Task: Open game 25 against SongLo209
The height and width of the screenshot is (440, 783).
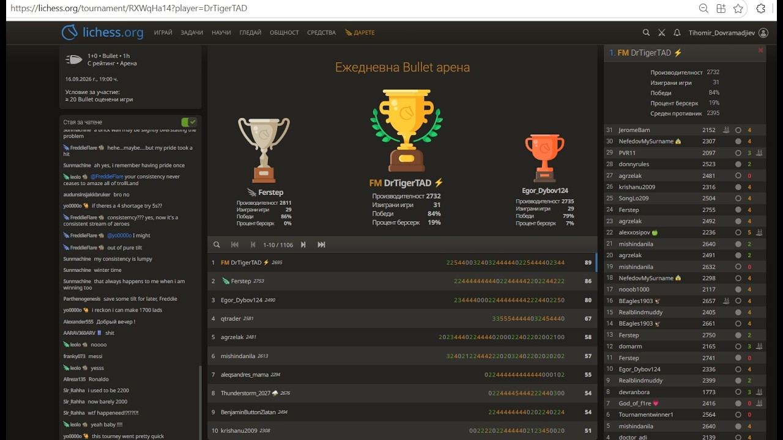Action: pos(685,198)
